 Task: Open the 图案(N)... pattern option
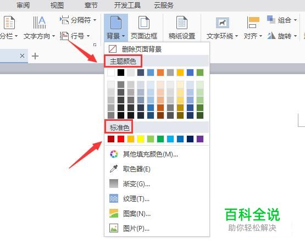click(x=157, y=213)
